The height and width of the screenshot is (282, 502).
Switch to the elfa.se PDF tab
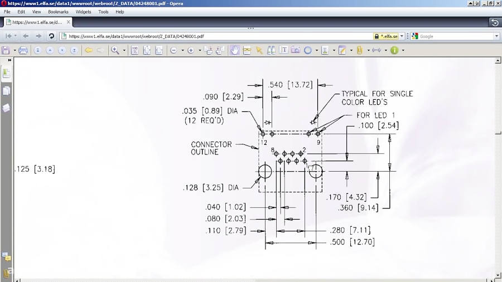[38, 22]
